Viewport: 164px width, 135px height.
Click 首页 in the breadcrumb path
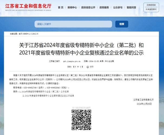pos(20,34)
